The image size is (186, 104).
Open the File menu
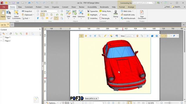coord(4,7)
